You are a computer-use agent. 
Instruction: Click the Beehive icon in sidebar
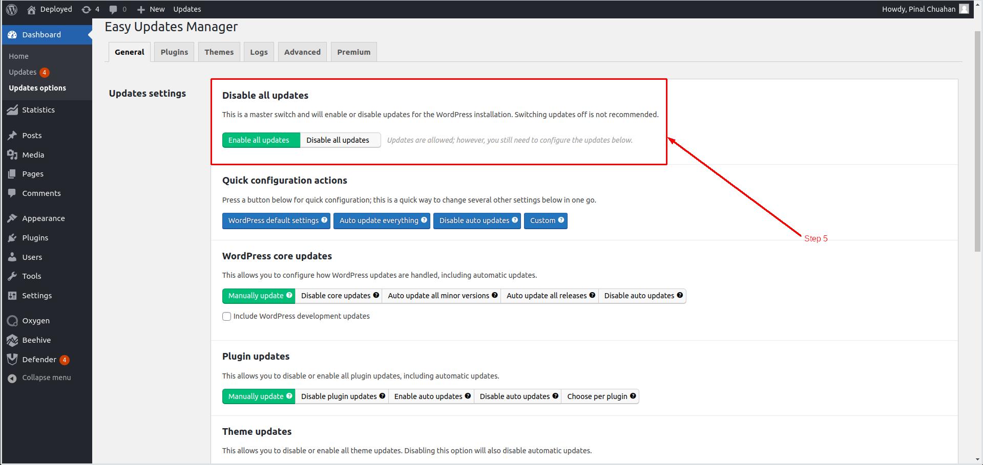click(x=12, y=340)
